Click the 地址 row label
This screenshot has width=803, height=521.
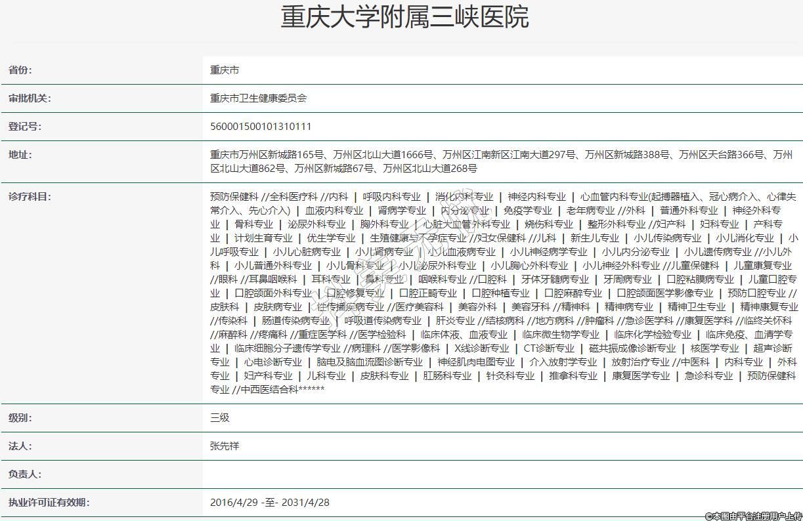(20, 155)
